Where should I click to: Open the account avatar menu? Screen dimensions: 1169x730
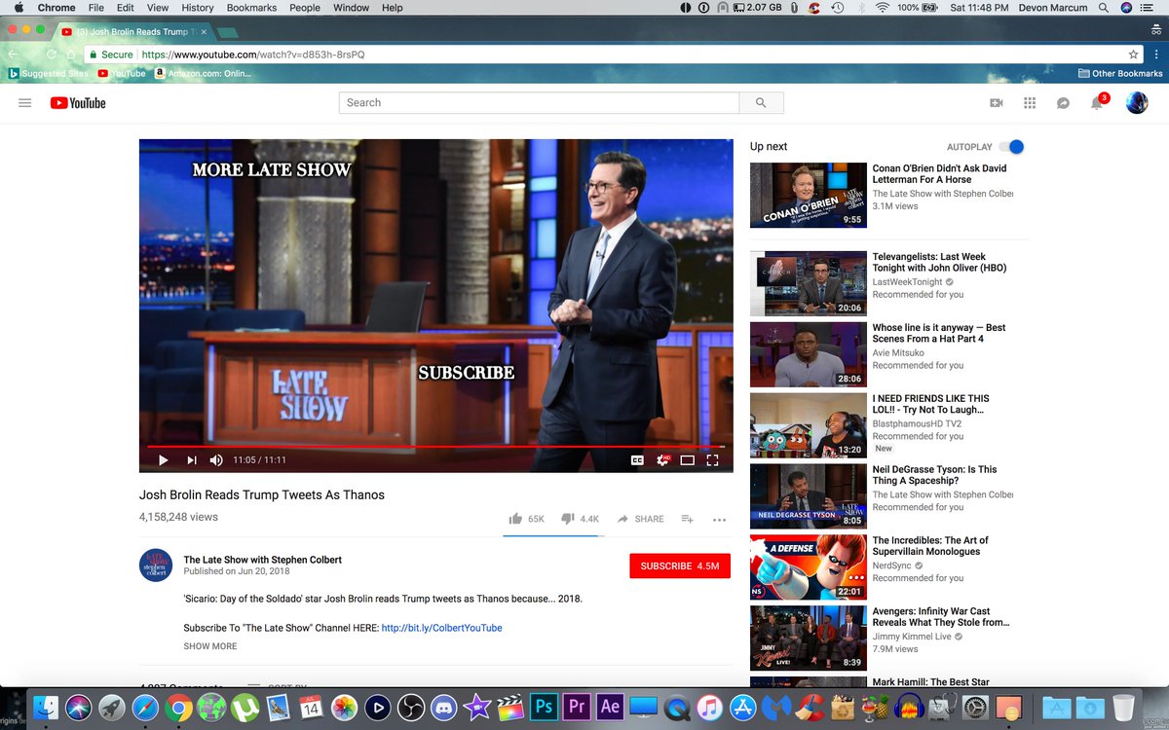tap(1137, 103)
